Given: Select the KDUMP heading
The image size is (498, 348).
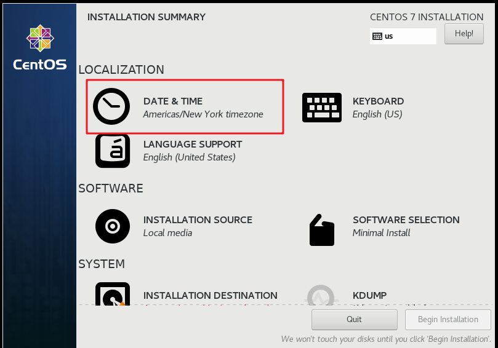Looking at the screenshot, I should point(370,295).
